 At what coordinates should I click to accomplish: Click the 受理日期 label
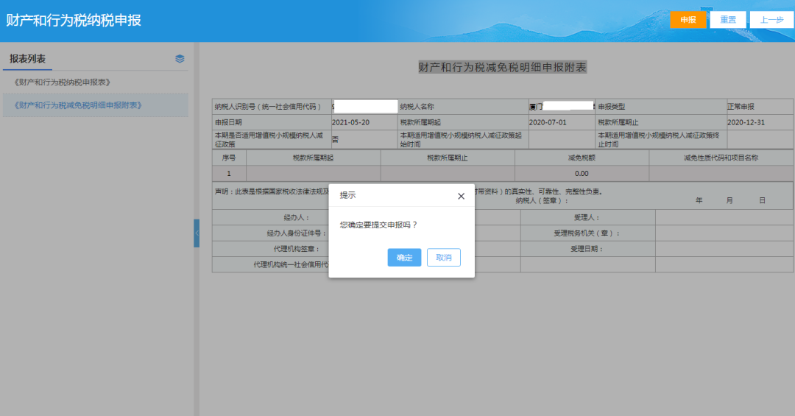pos(587,249)
